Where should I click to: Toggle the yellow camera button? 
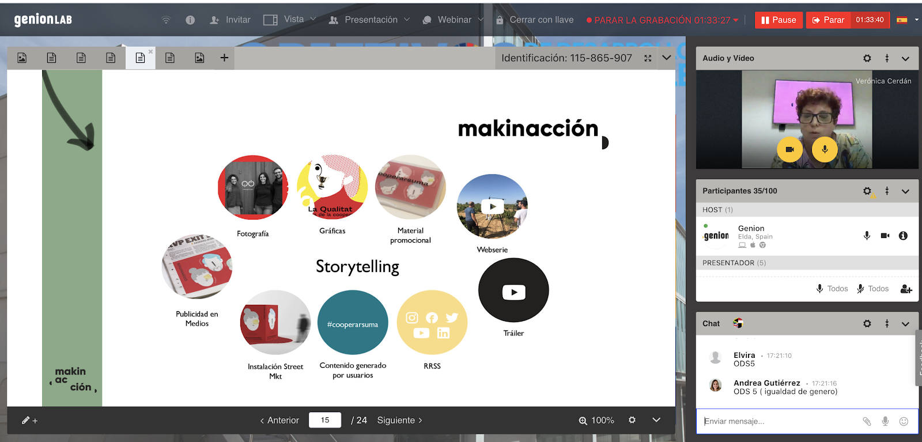(789, 149)
